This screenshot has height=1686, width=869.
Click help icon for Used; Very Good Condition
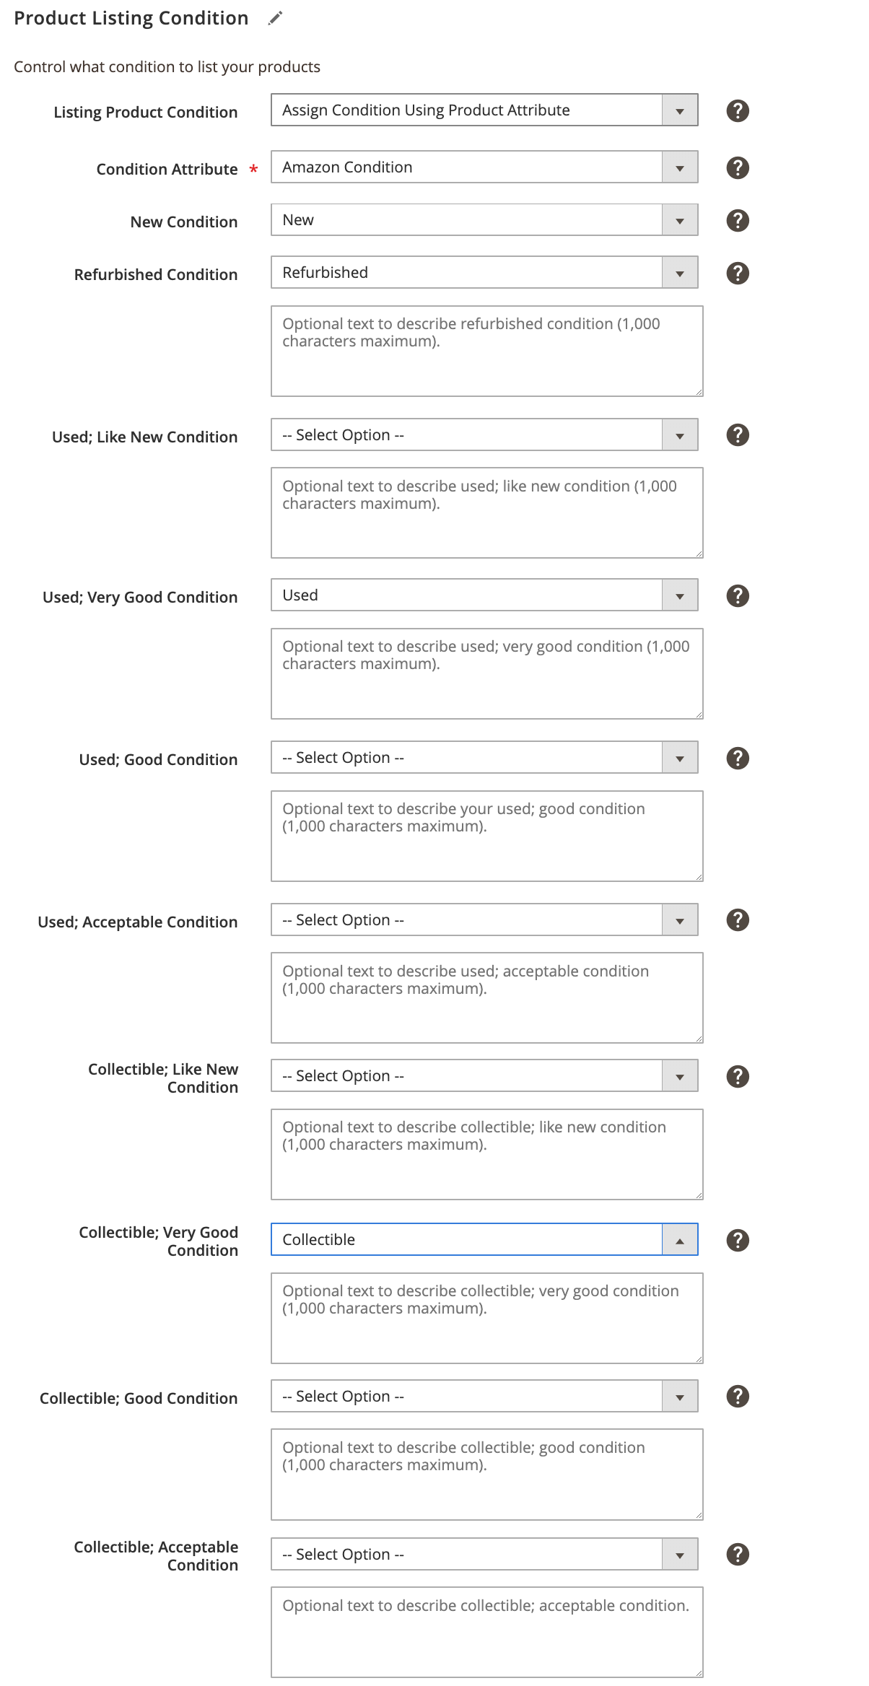(x=738, y=595)
